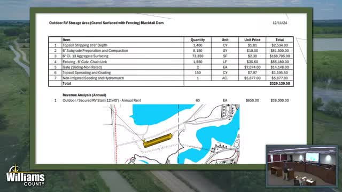
Task: Click the Williams County logo
Action: (25, 175)
